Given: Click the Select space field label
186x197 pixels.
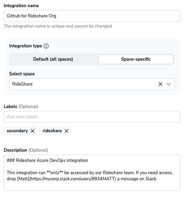Looking at the screenshot, I should pyautogui.click(x=22, y=74).
